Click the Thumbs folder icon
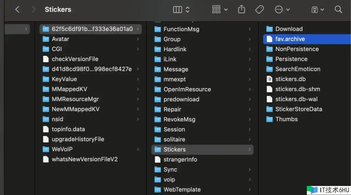The height and width of the screenshot is (195, 351). coord(270,119)
